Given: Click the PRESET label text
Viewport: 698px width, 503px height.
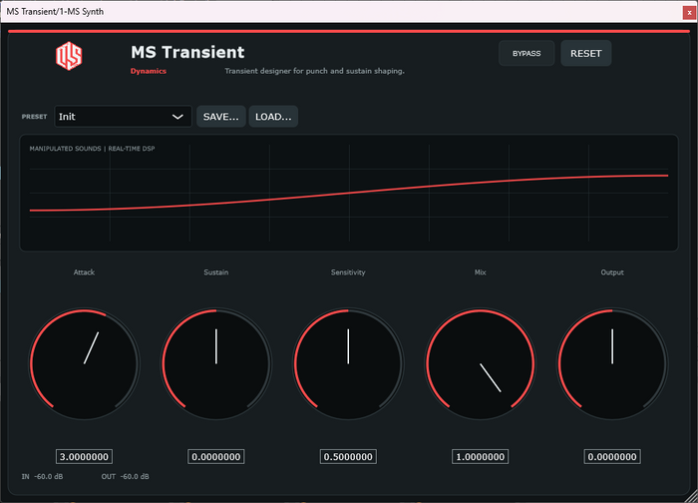Looking at the screenshot, I should pyautogui.click(x=34, y=117).
